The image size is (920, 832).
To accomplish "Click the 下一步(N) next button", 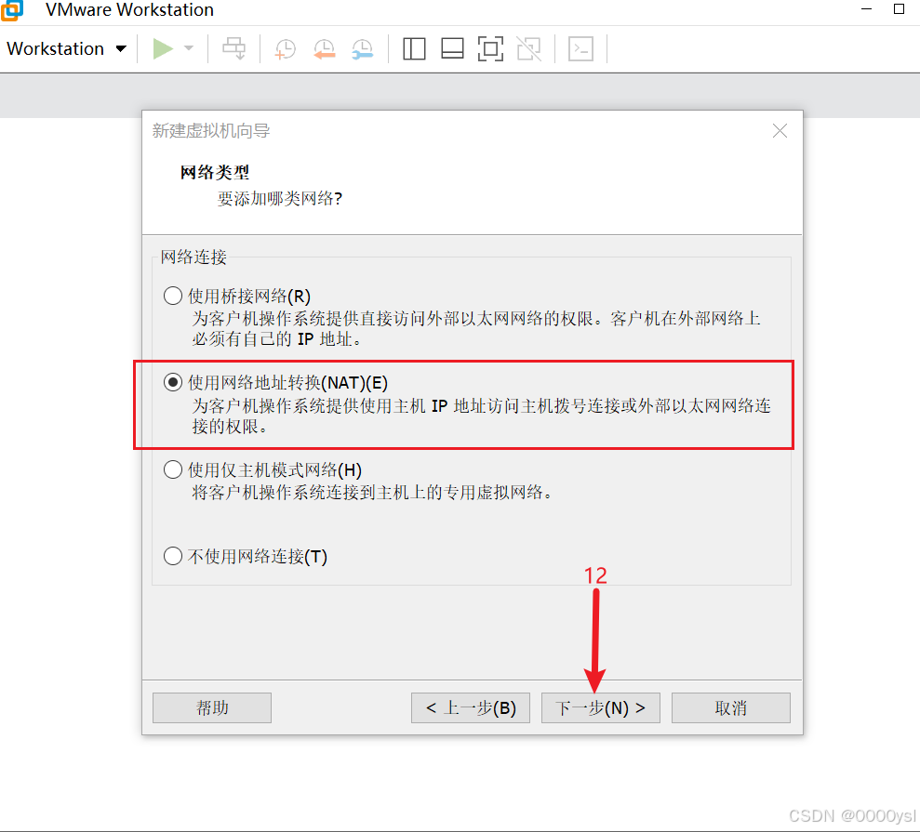I will coord(601,707).
